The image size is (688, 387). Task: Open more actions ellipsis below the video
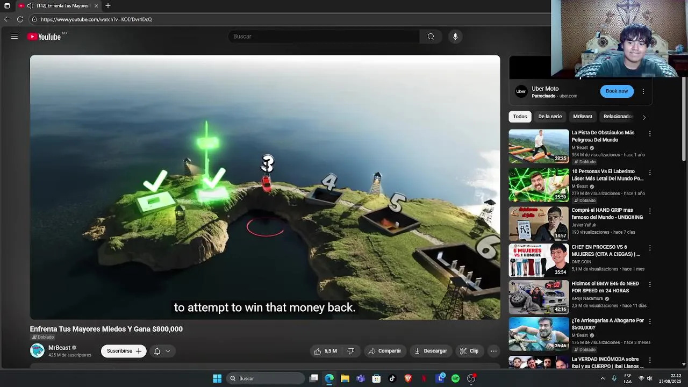click(493, 351)
